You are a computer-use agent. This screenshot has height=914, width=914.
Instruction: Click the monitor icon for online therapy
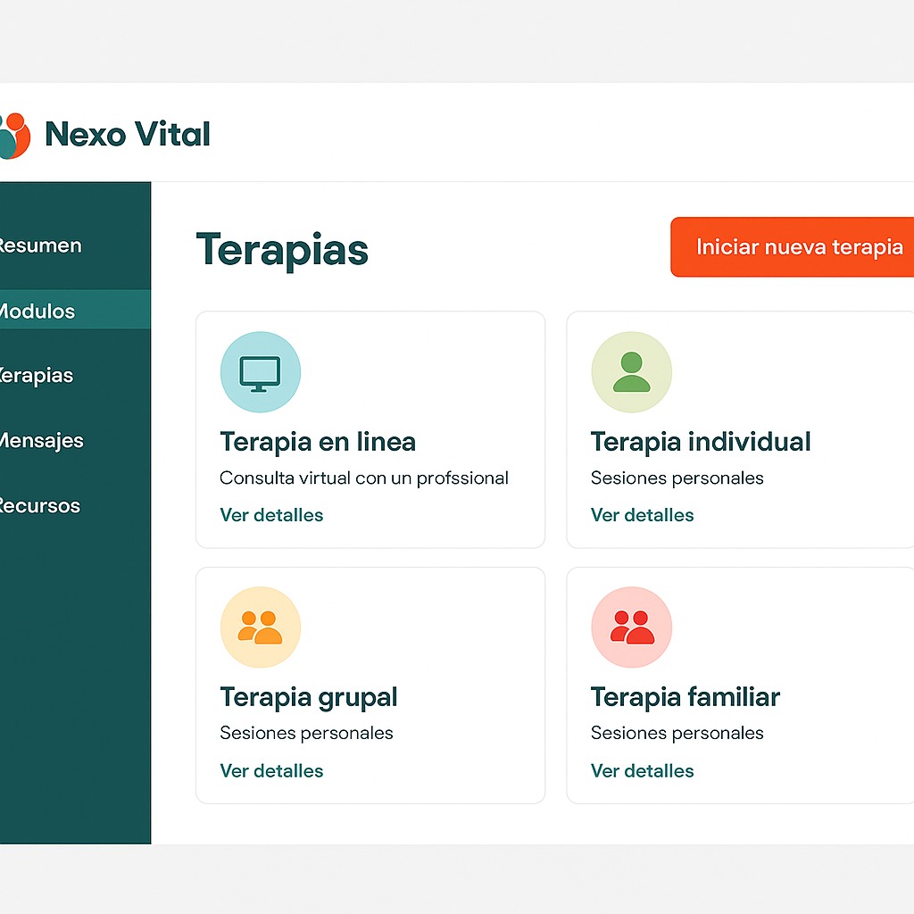tap(260, 372)
